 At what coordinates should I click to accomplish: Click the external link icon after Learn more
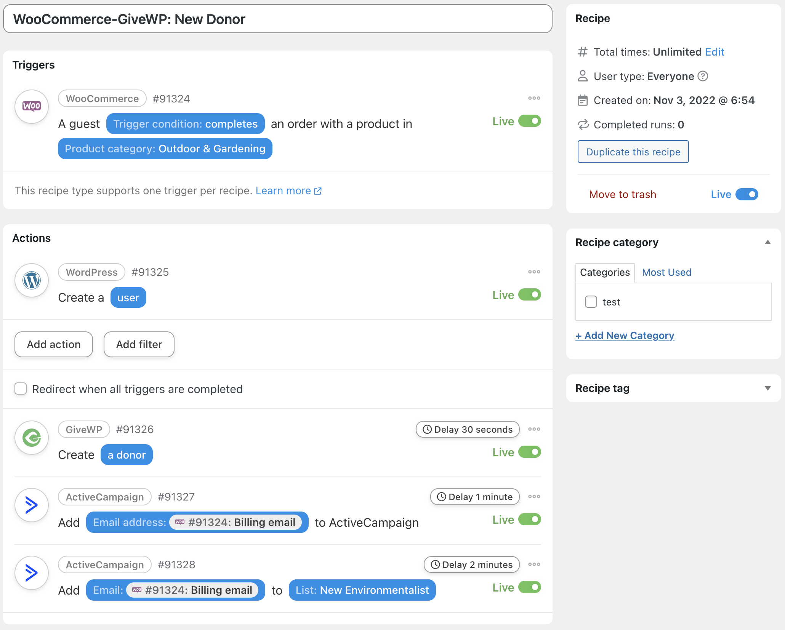pos(318,191)
